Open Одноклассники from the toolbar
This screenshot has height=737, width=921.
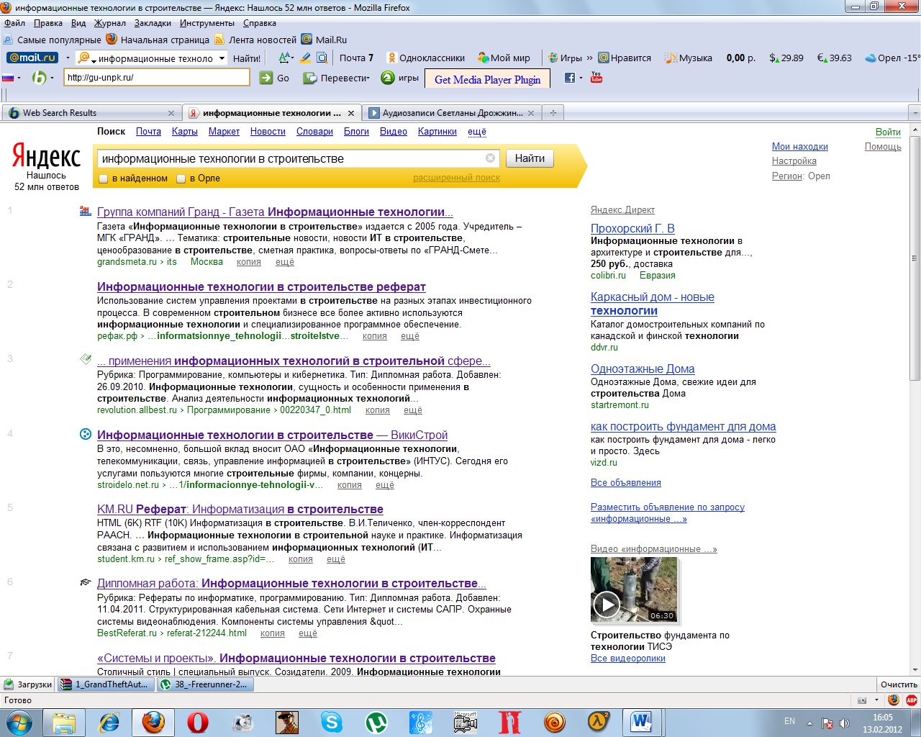(425, 58)
